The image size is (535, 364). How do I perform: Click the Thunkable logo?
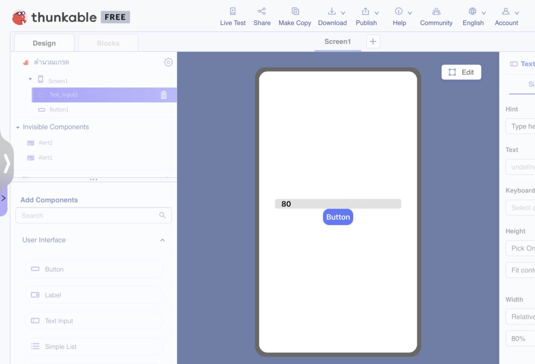pos(20,17)
